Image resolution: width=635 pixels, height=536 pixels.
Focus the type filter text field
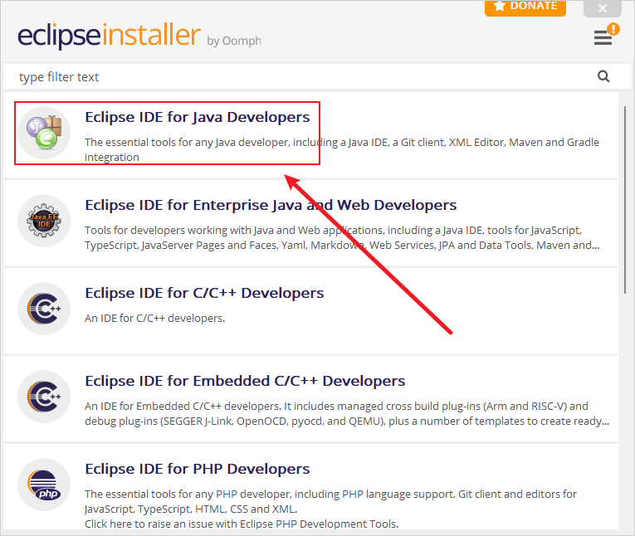(x=300, y=76)
